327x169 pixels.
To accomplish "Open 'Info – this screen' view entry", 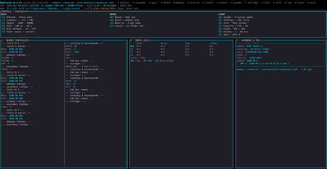I will pos(232,23).
